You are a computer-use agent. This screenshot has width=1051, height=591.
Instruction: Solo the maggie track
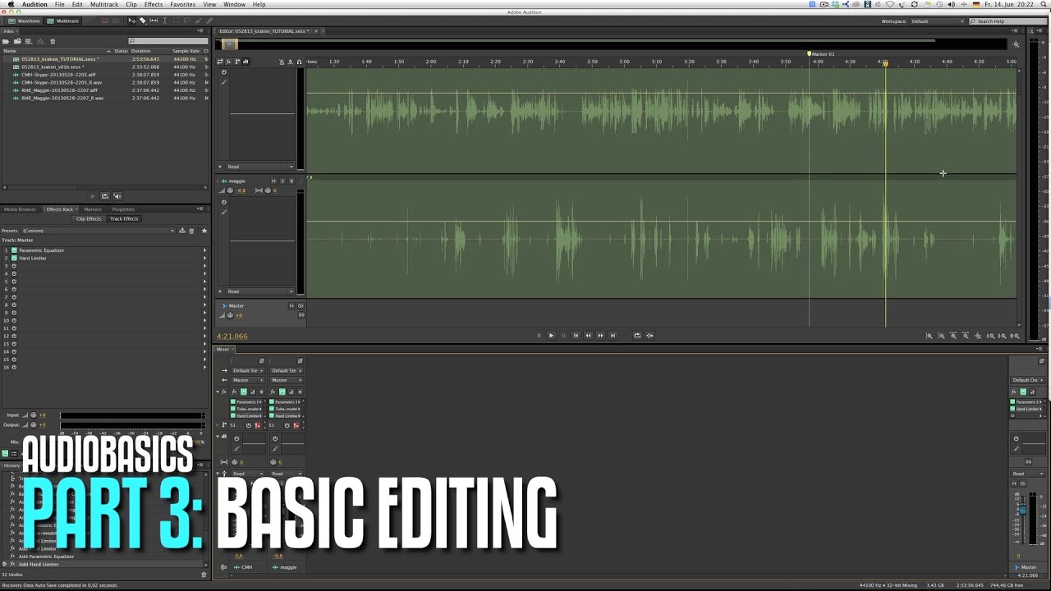tap(282, 181)
